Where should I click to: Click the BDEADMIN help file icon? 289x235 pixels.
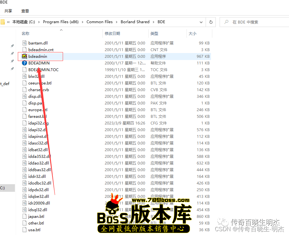[x=25, y=63]
